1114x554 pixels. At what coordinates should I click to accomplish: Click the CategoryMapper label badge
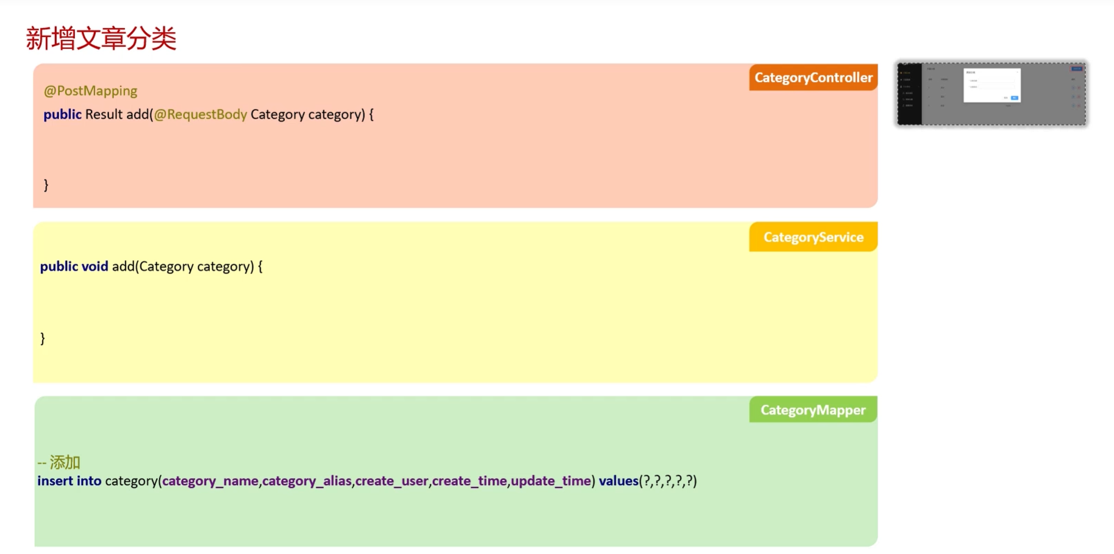point(813,410)
